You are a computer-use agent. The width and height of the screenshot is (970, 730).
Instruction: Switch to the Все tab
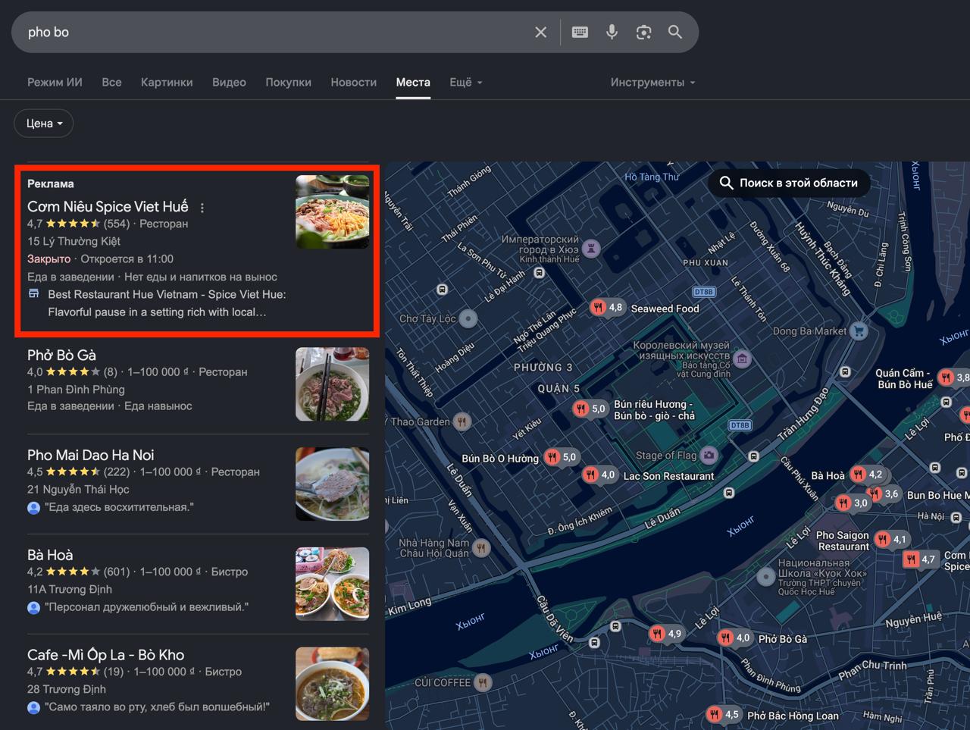tap(111, 82)
